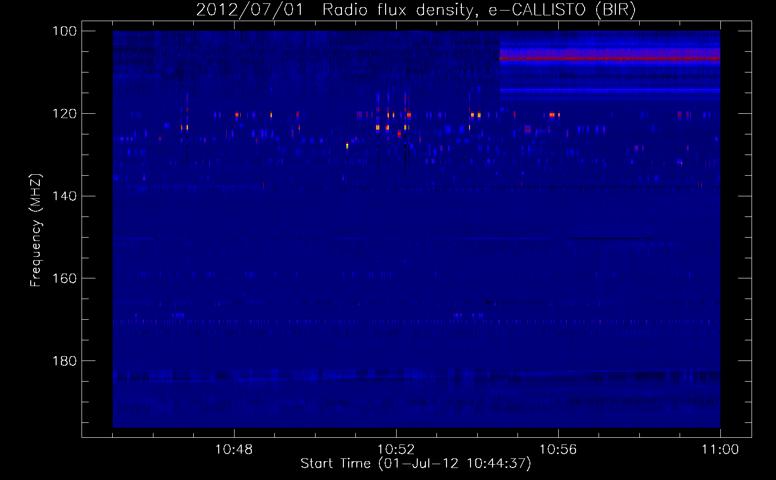
Task: Click the 10:52 time tick label
Action: pos(396,450)
